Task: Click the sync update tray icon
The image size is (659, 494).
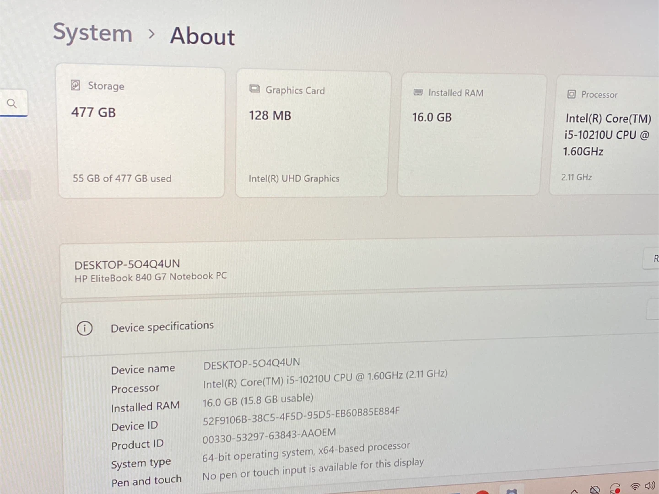Action: [615, 488]
